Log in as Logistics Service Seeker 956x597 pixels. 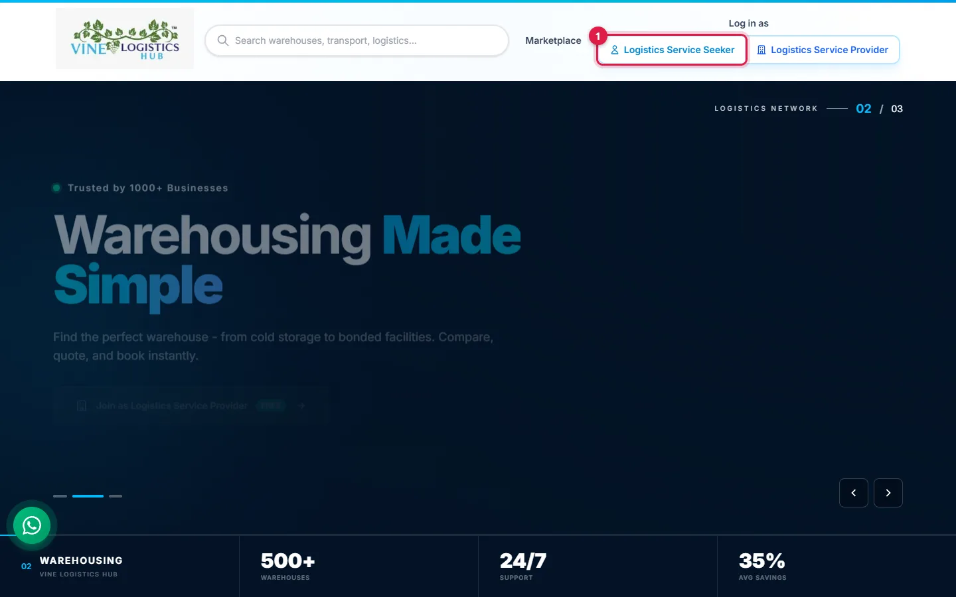[672, 50]
